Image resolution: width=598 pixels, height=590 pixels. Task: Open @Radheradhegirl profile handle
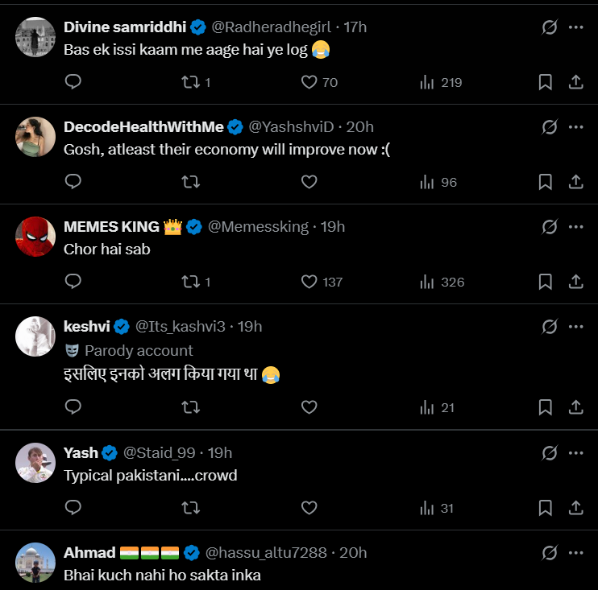[x=272, y=27]
